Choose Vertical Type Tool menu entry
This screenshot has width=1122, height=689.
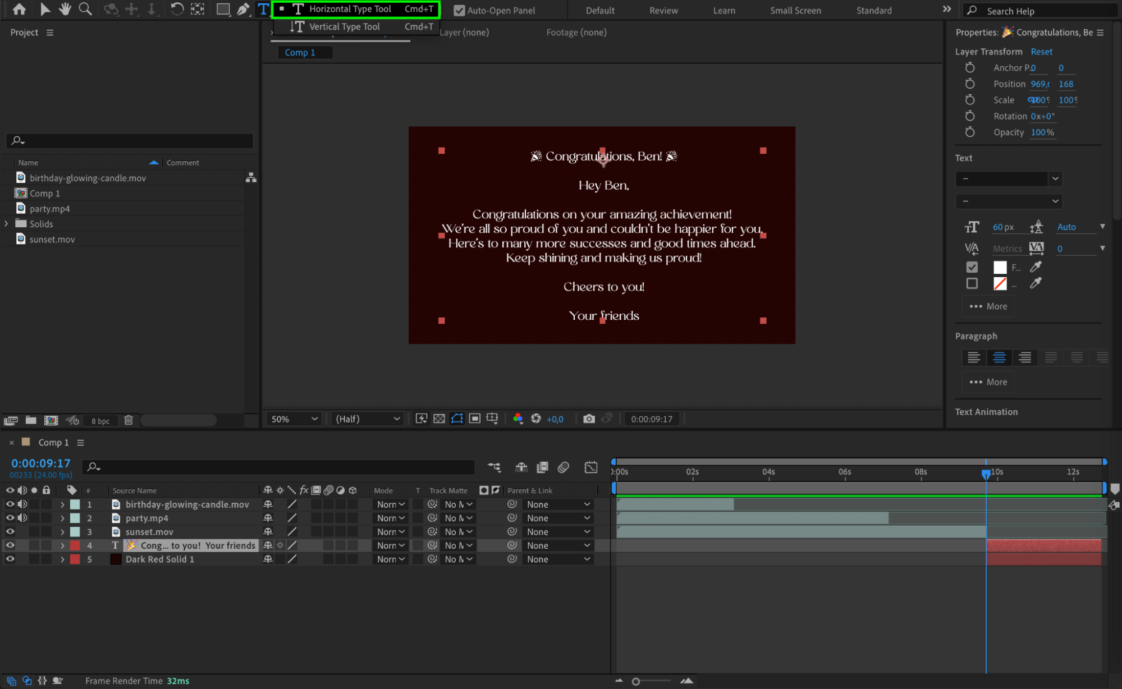[x=344, y=26]
